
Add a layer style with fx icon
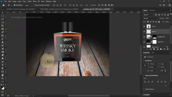[151, 49]
